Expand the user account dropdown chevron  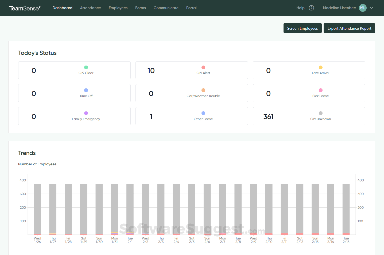coord(372,8)
